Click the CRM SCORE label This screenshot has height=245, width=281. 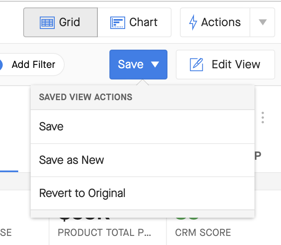point(203,233)
